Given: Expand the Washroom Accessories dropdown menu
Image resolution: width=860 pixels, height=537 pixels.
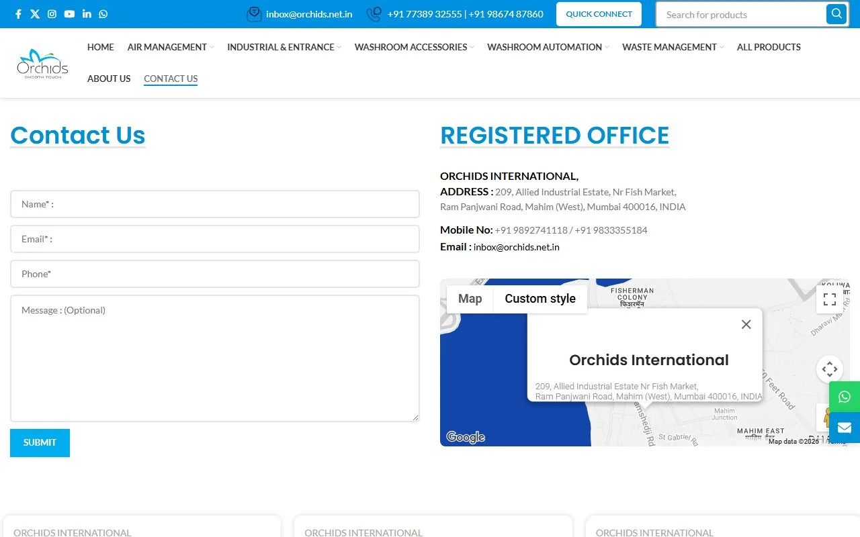Looking at the screenshot, I should click(x=415, y=47).
